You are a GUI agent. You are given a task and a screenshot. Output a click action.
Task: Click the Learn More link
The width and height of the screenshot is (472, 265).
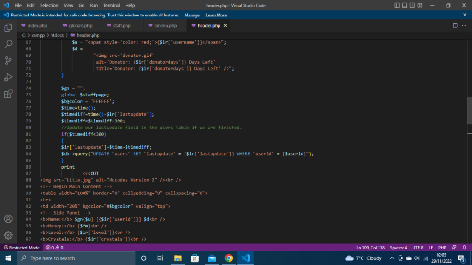pos(216,15)
